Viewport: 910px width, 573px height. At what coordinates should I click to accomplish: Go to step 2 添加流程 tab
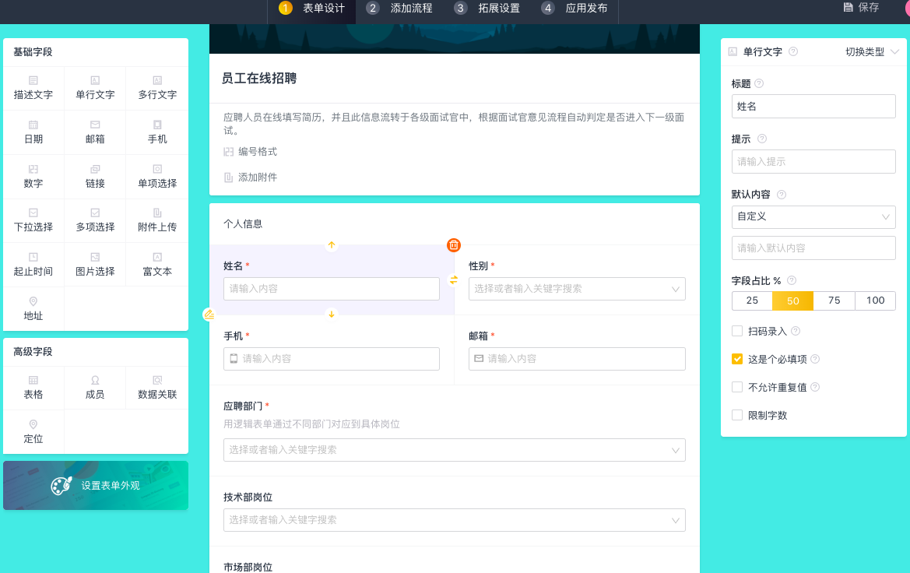click(399, 8)
